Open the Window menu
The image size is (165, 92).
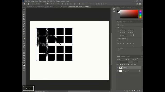63,1
